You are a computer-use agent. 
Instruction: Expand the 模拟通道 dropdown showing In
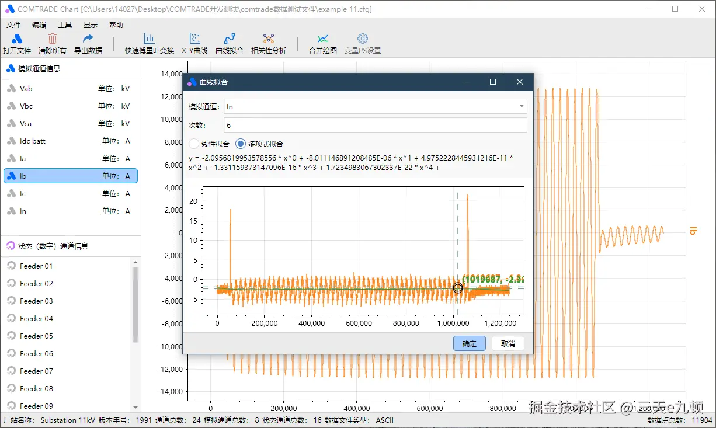coord(376,106)
